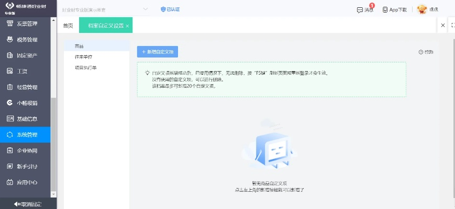
Task: Go to 固定资产 module
Action: pos(26,55)
